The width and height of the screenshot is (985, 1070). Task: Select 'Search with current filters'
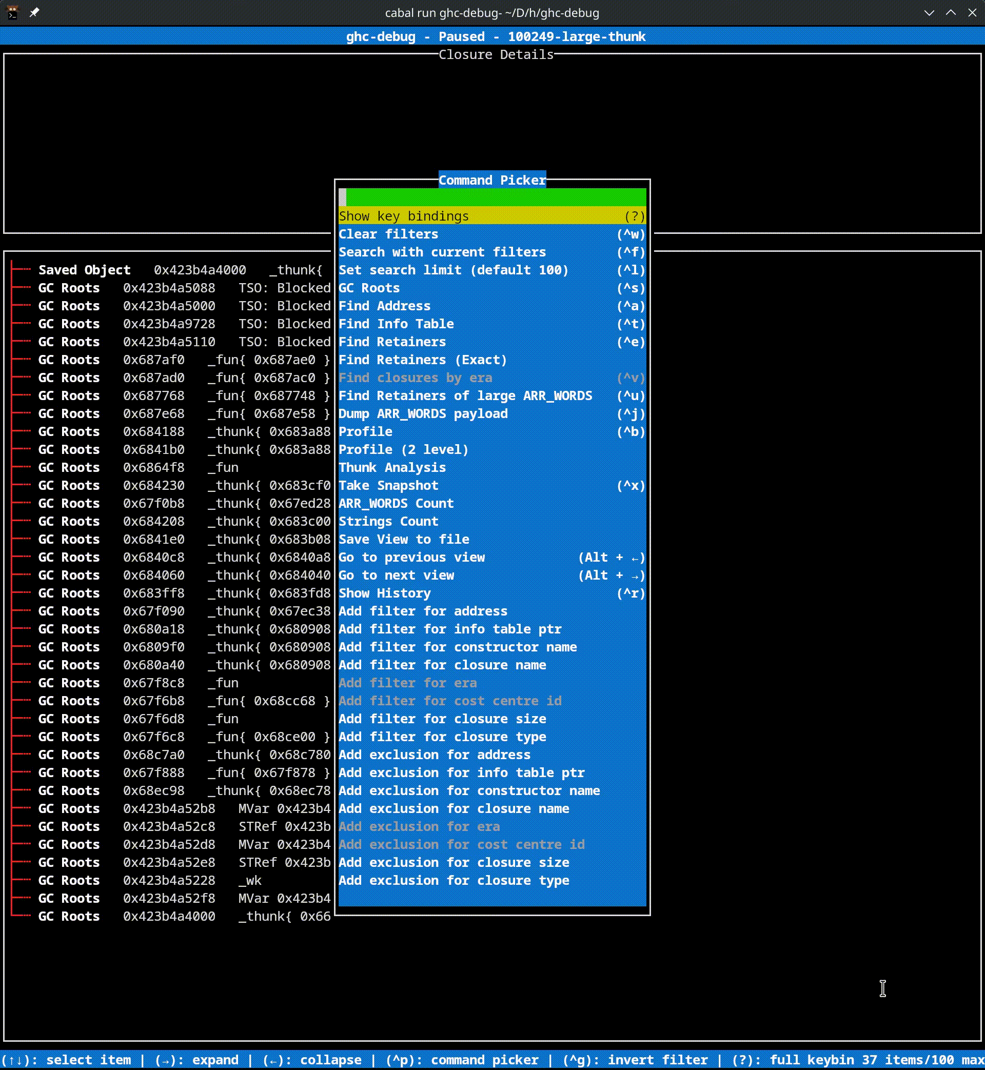pos(492,252)
